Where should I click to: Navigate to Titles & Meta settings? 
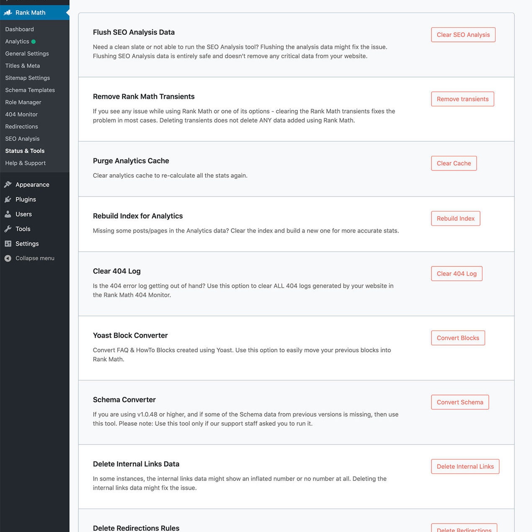23,65
